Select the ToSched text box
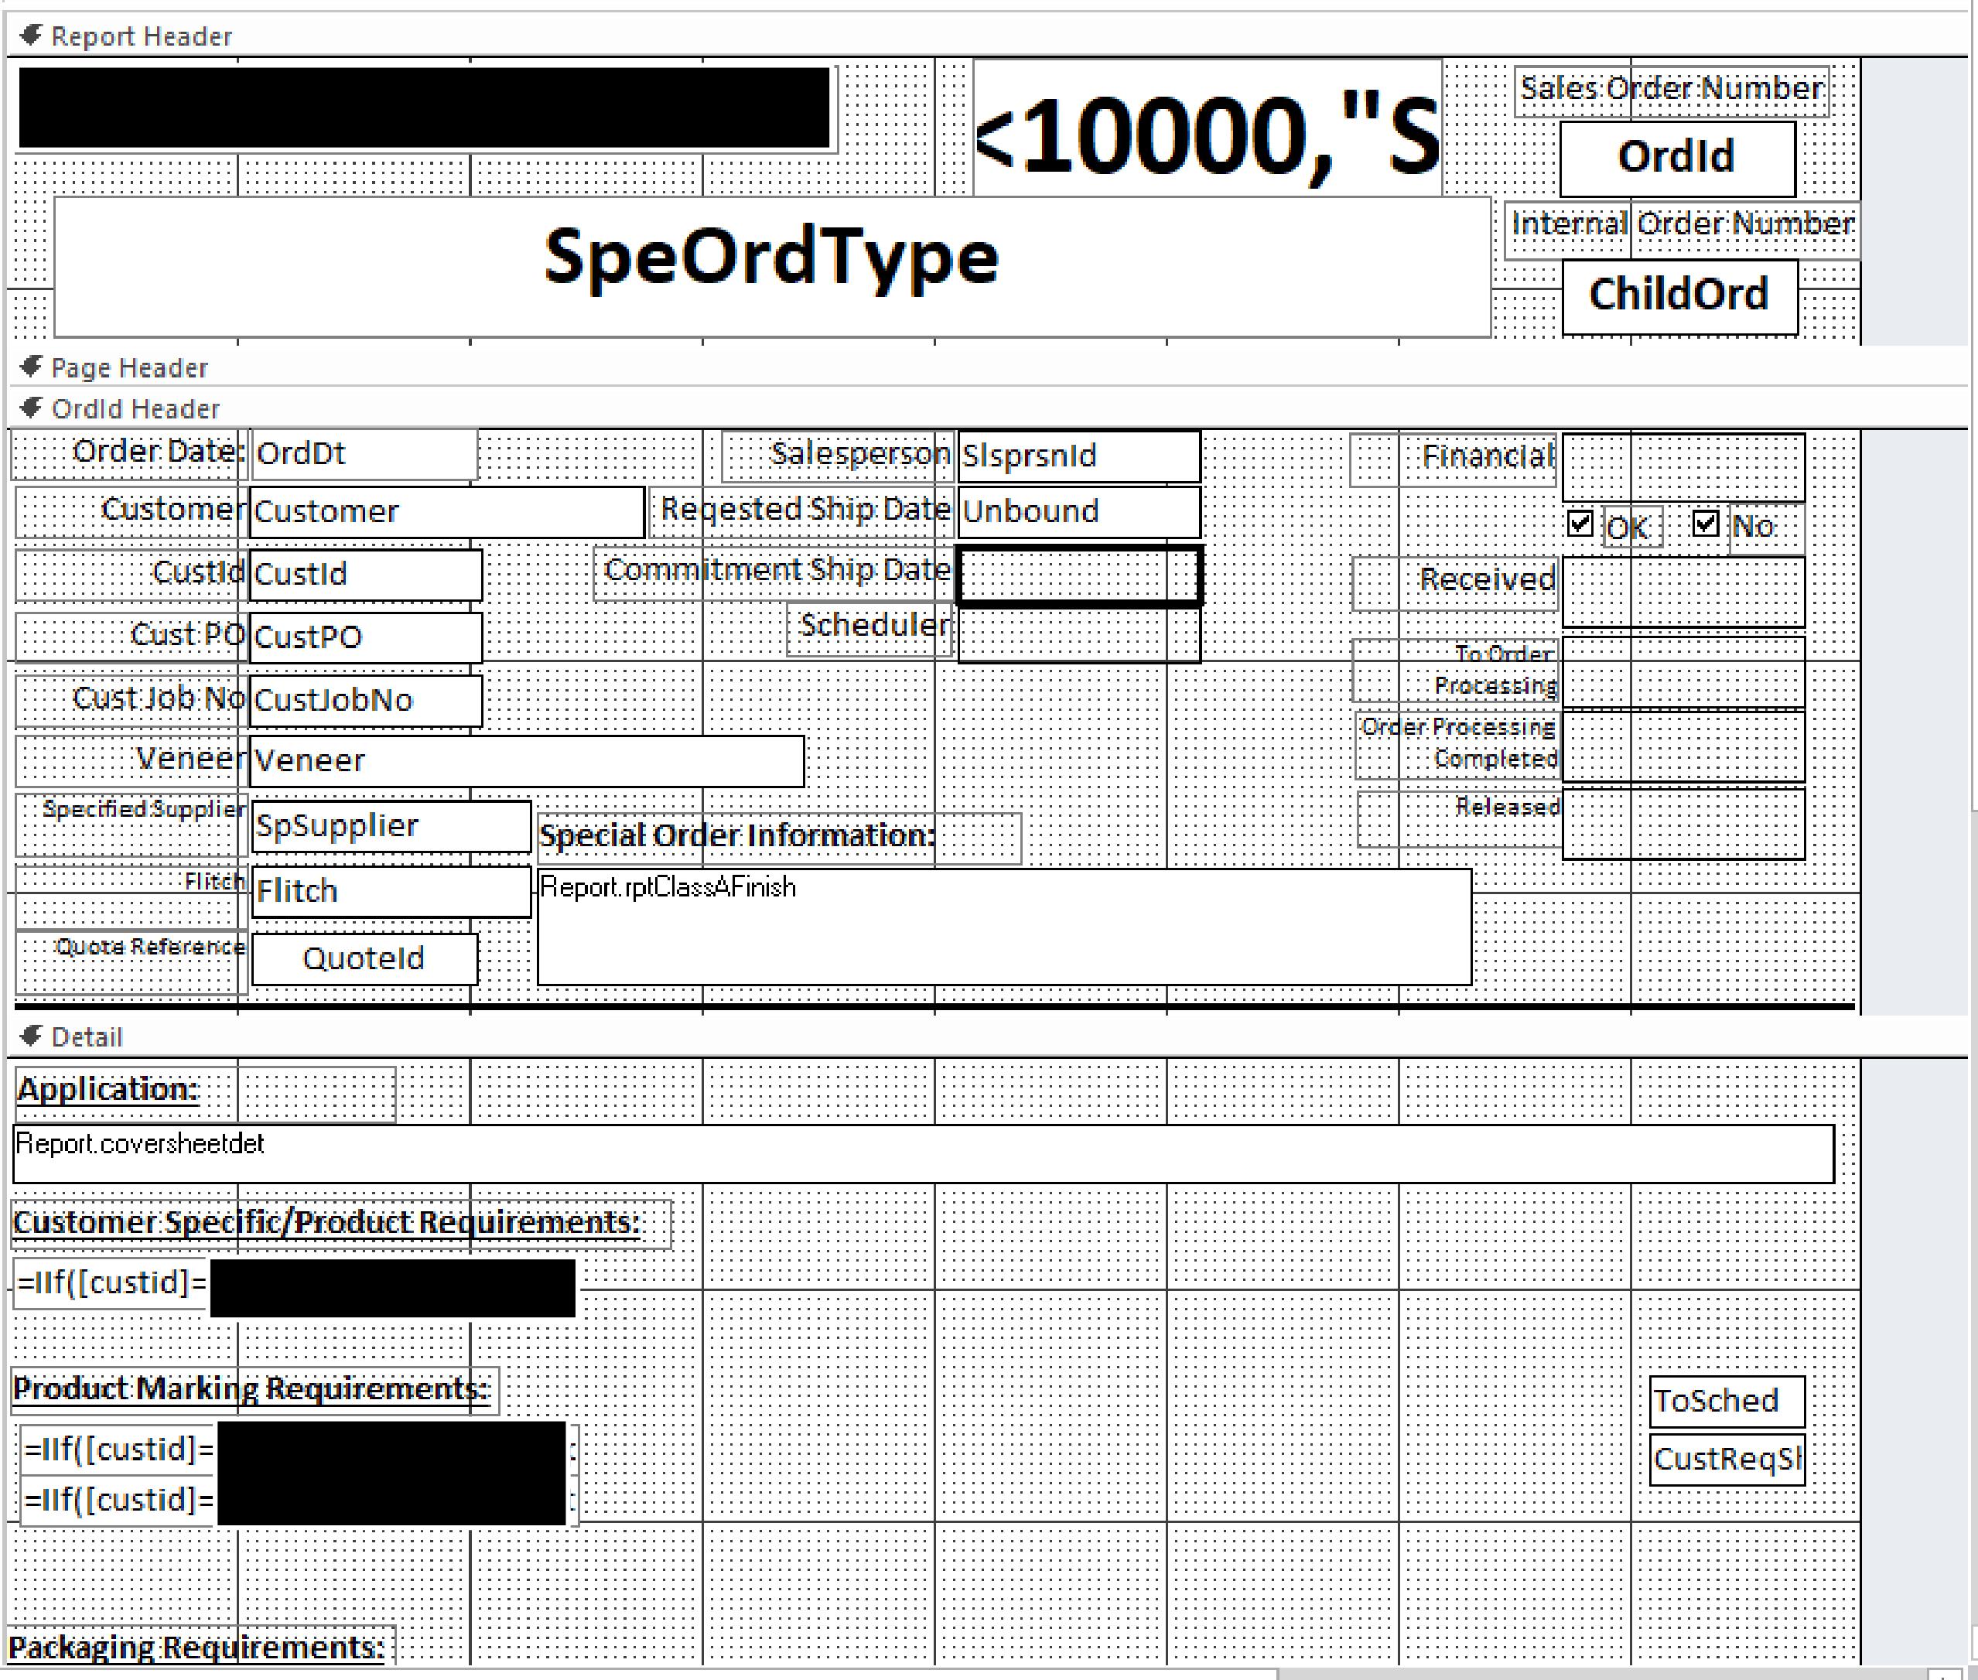The image size is (1978, 1680). click(x=1726, y=1401)
